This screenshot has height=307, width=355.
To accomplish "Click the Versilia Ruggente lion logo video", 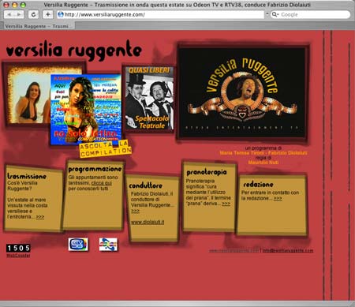I will tap(242, 92).
